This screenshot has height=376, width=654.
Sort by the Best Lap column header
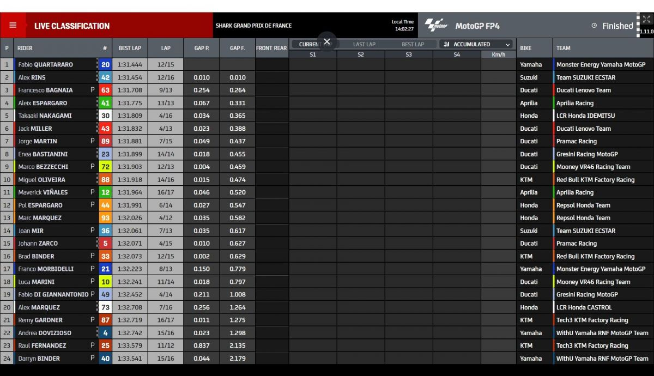tap(130, 48)
